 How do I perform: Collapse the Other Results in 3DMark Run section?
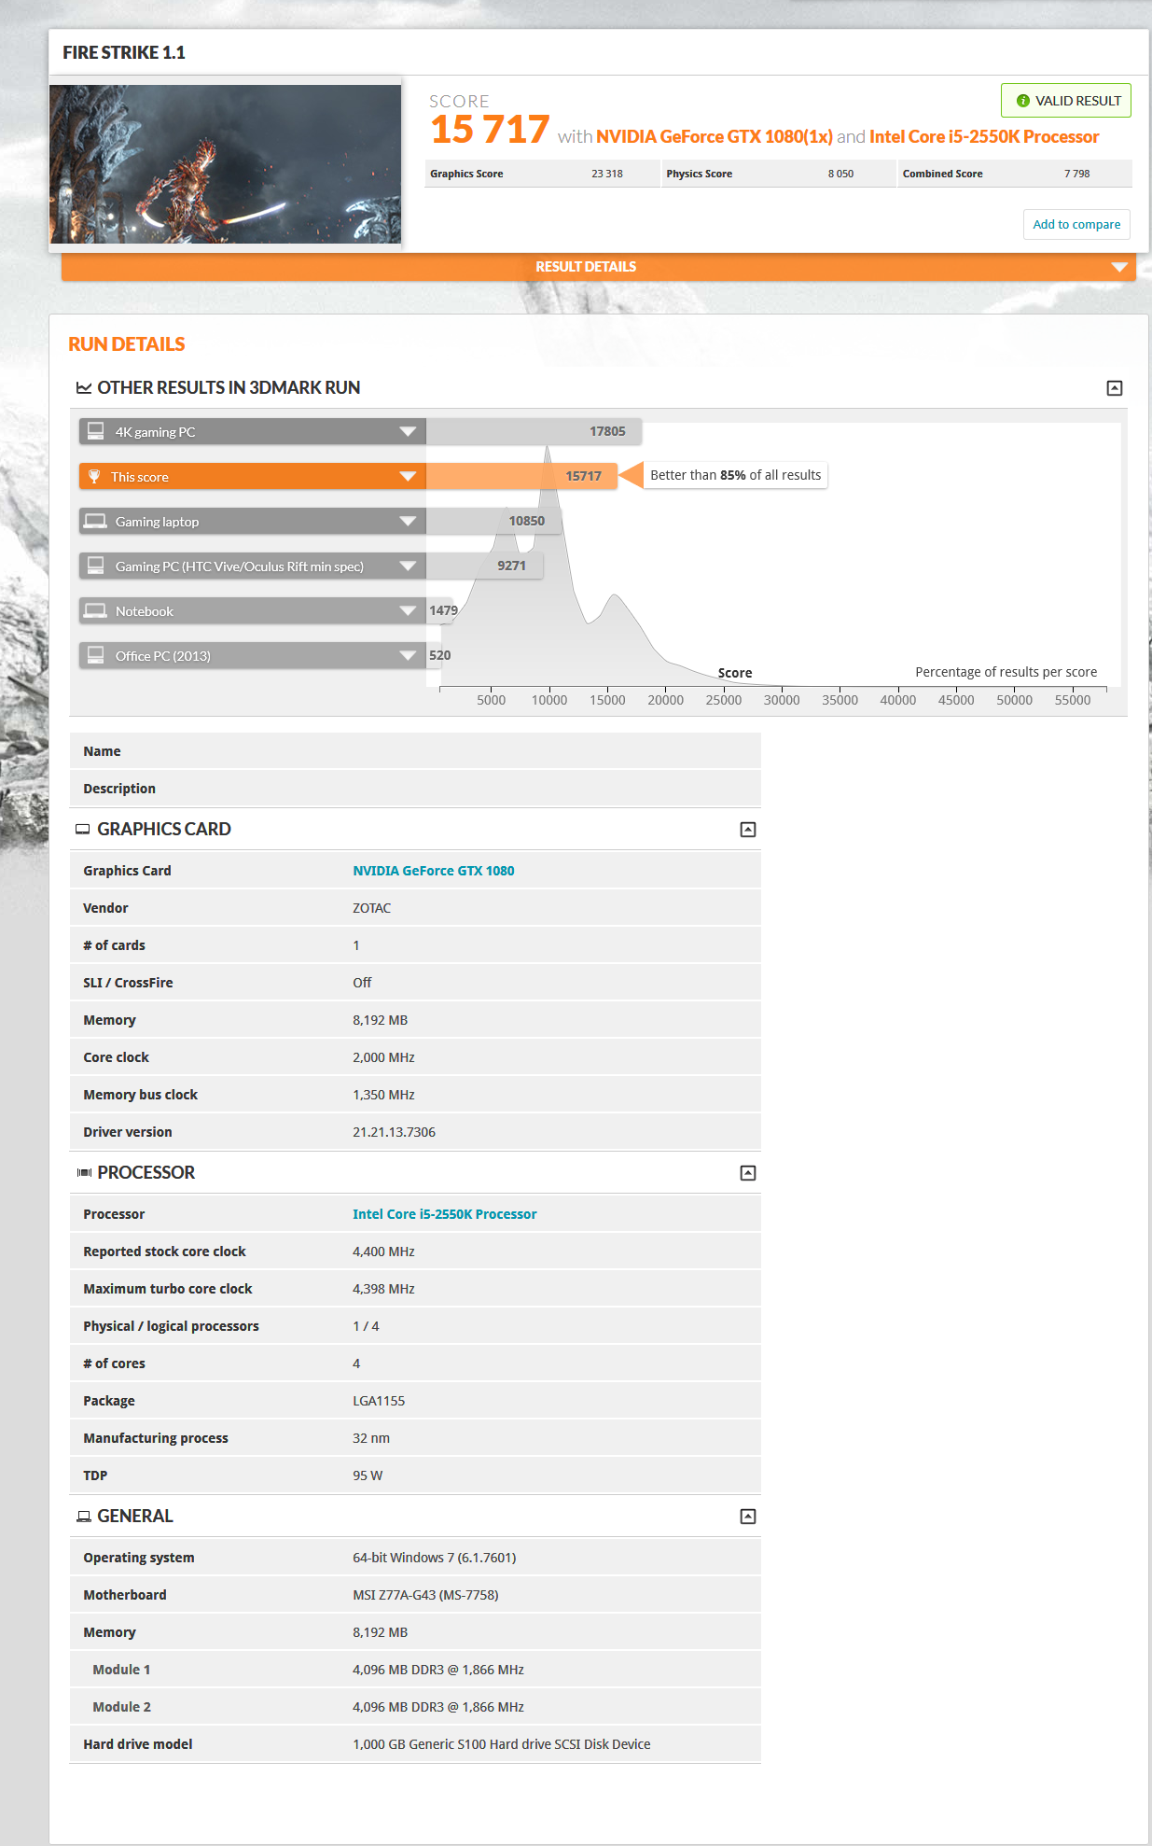click(x=1114, y=388)
